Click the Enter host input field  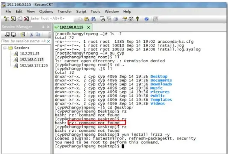tap(52, 19)
